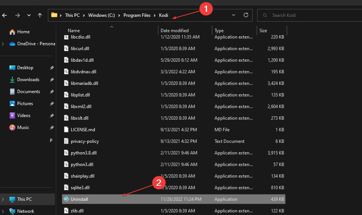This screenshot has height=215, width=362.
Task: Click the 11/28/2022 11:24 PM date cell
Action: click(x=181, y=199)
